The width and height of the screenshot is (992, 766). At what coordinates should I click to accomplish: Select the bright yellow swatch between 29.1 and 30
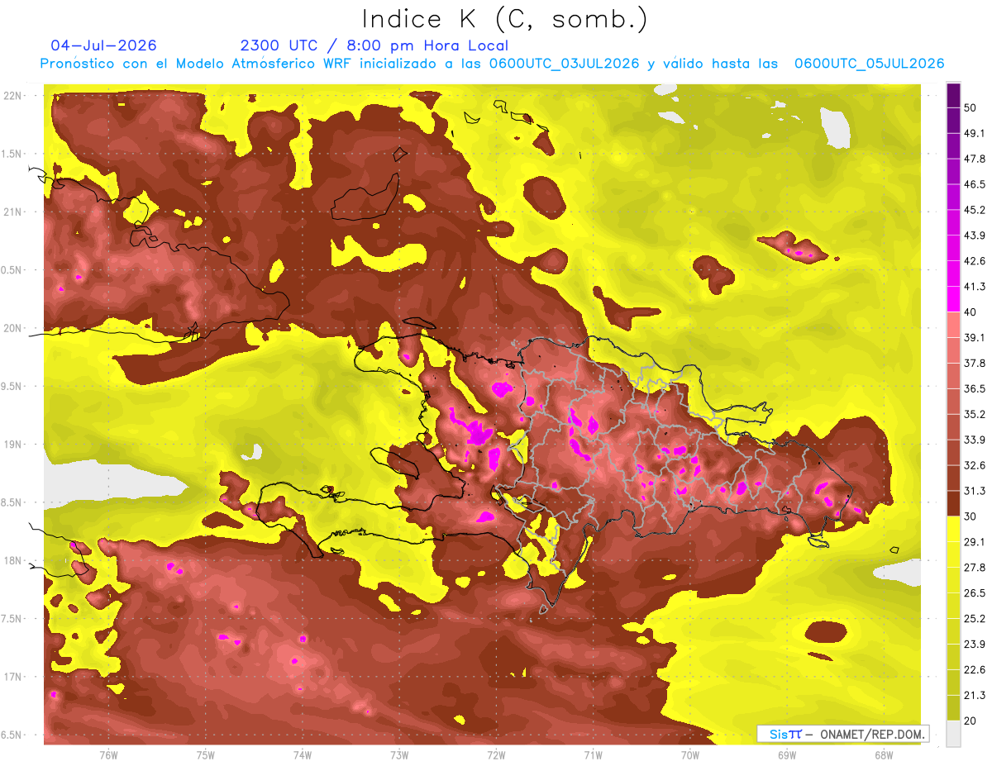953,529
